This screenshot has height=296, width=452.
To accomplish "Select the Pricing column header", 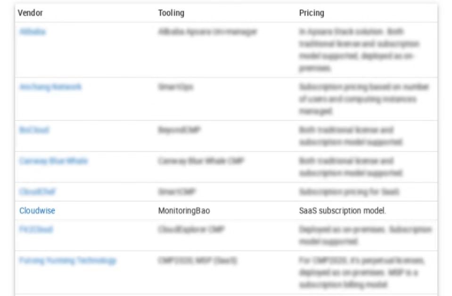I will click(x=312, y=13).
